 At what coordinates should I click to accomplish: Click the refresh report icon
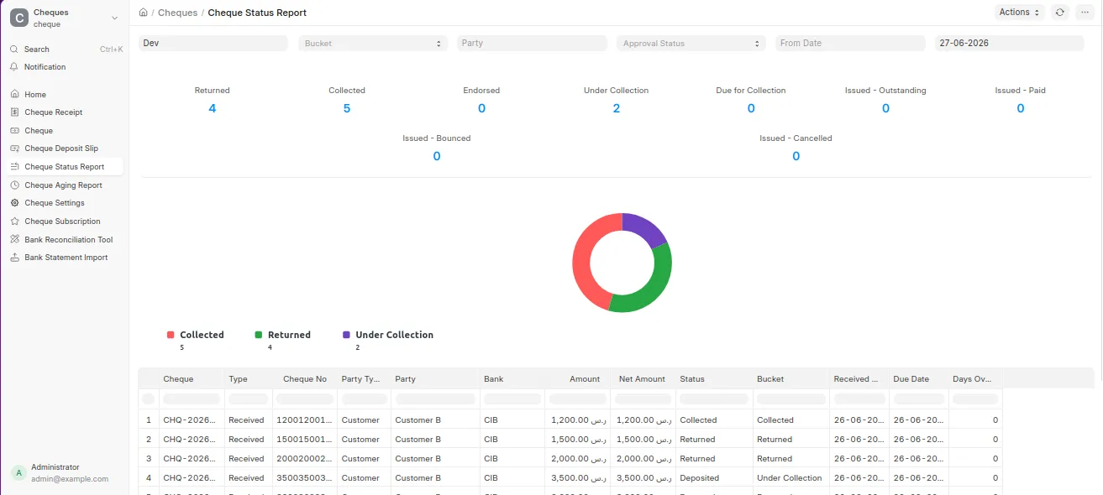point(1060,13)
